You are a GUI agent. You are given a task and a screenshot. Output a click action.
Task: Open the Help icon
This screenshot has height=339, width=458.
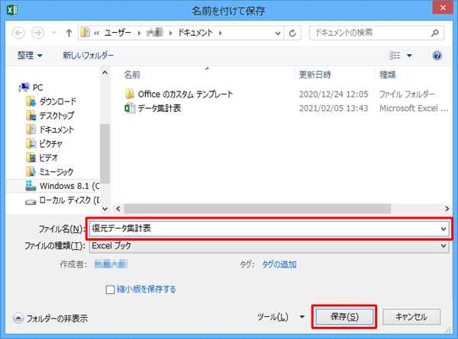click(x=437, y=56)
